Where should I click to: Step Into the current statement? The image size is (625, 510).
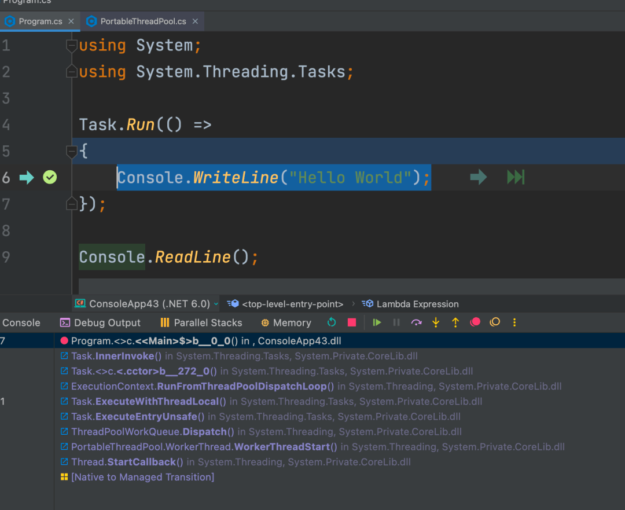pos(436,322)
